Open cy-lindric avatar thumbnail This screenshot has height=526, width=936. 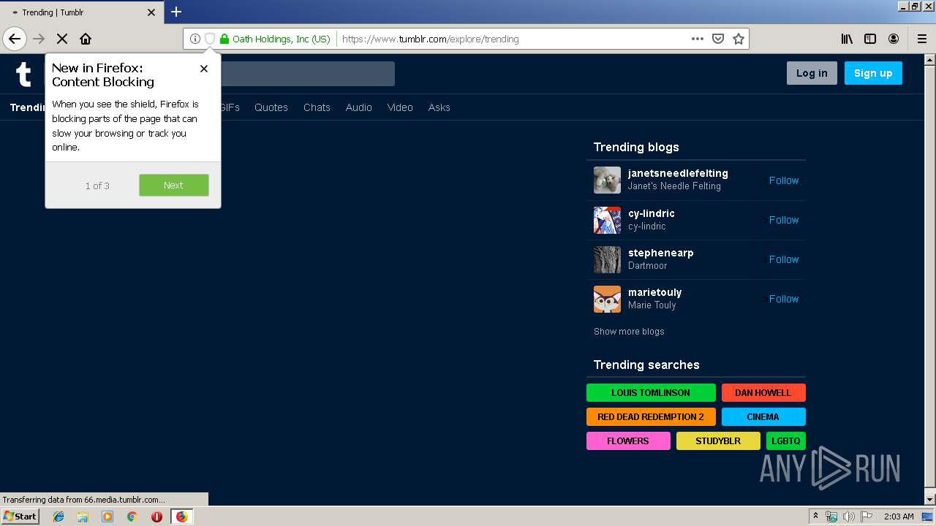click(607, 219)
